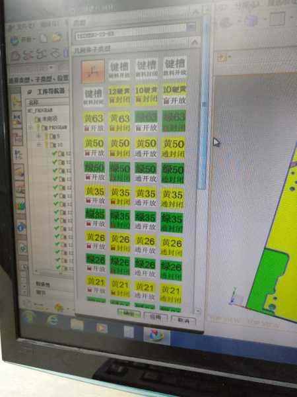The width and height of the screenshot is (297, 397).
Task: Confirm the dialog with 确定 button
Action: [x=129, y=313]
